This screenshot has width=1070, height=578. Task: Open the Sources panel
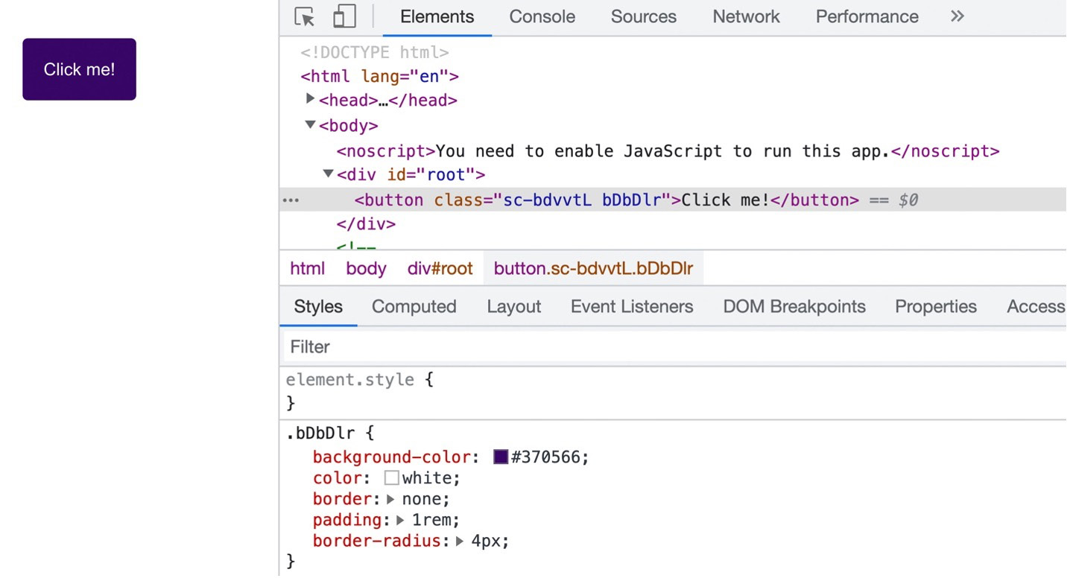pyautogui.click(x=642, y=16)
